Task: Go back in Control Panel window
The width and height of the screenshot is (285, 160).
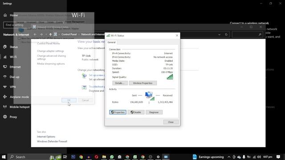Action: [x=35, y=34]
